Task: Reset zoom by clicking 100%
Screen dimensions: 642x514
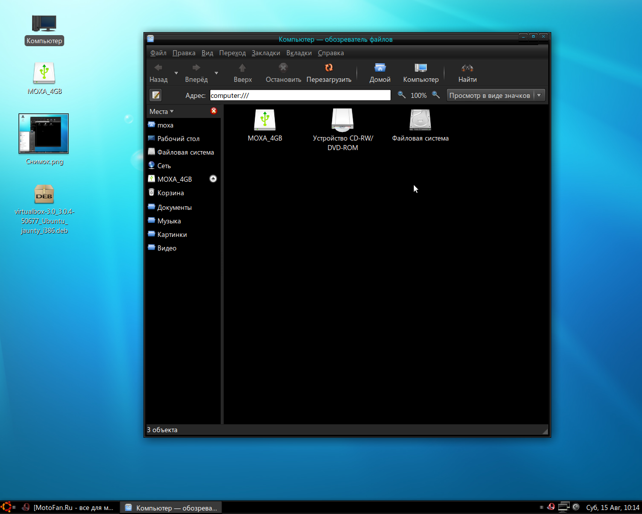Action: point(419,95)
